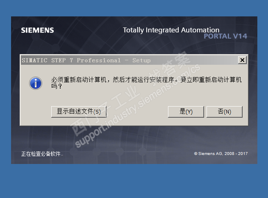Click the 是(Y) button to restart now
Screen dimensions: 268x198
[x=186, y=112]
